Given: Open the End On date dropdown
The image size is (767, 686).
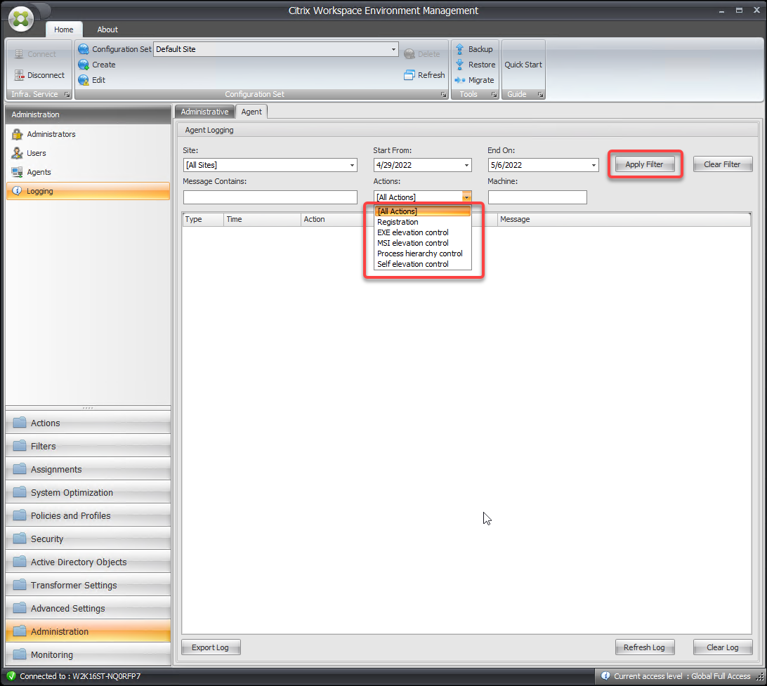Looking at the screenshot, I should (x=594, y=166).
